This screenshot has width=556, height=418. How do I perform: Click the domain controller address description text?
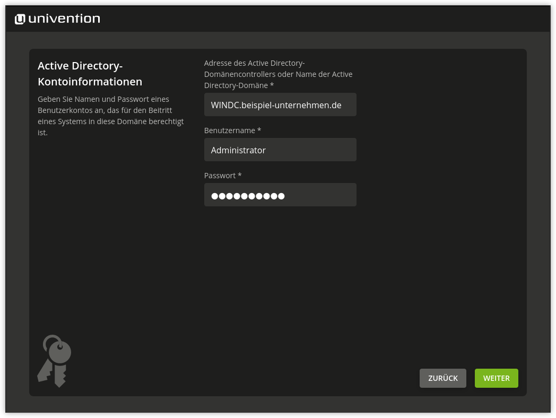coord(278,74)
